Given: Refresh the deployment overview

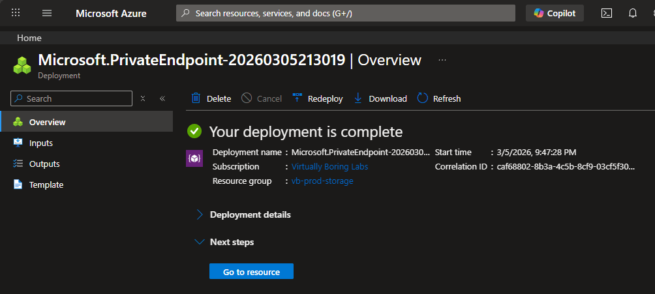Looking at the screenshot, I should (439, 98).
